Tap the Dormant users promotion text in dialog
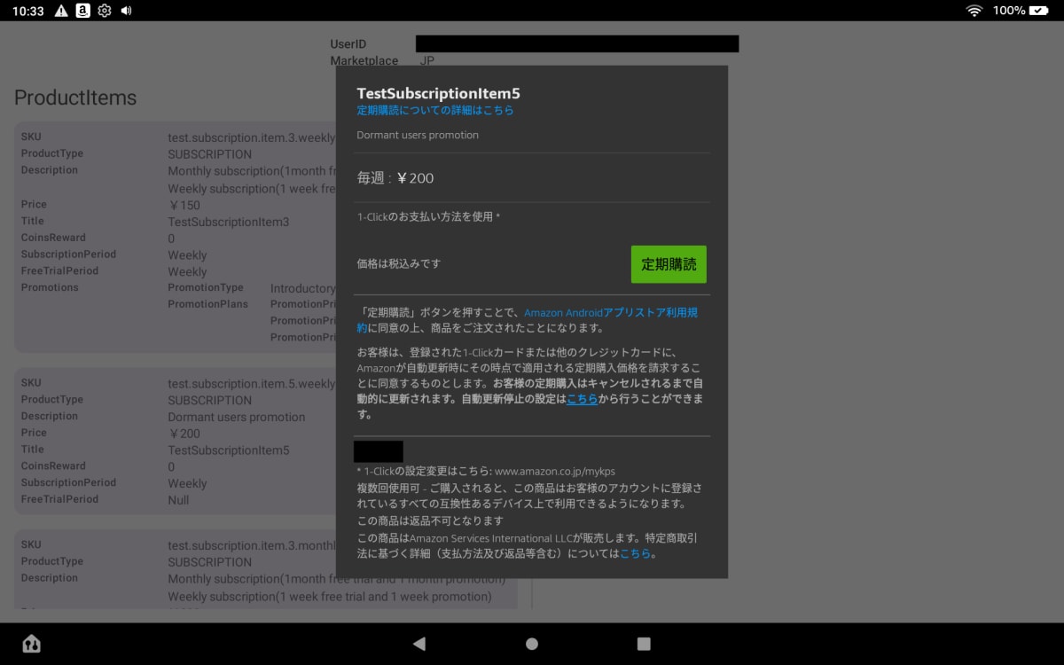 [418, 136]
